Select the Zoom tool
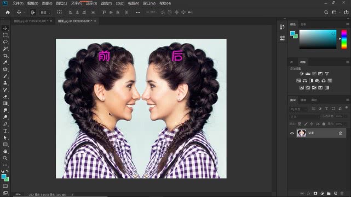The height and width of the screenshot is (197, 351). click(x=5, y=158)
